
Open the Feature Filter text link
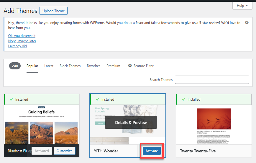tap(144, 66)
